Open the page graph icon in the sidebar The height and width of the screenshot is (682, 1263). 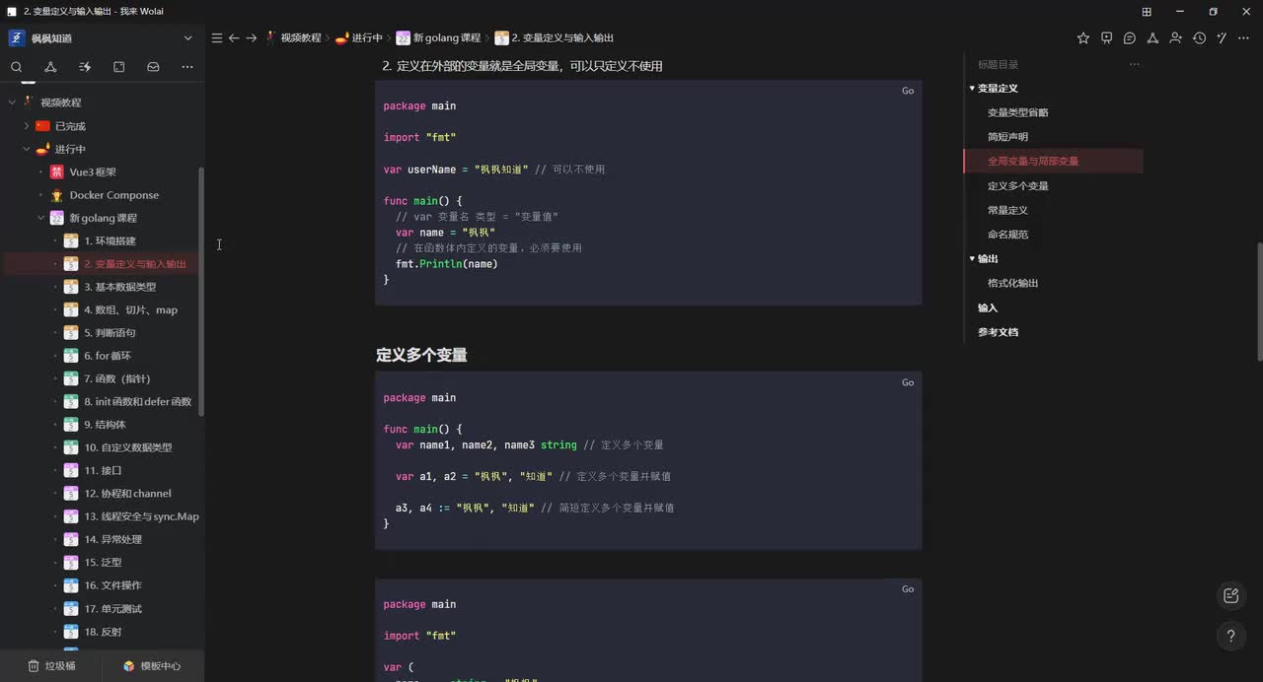pyautogui.click(x=50, y=67)
